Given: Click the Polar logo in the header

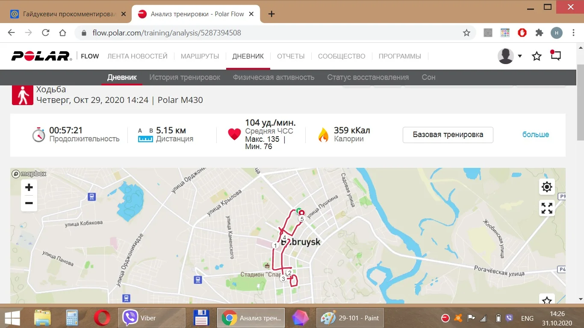Looking at the screenshot, I should 41,56.
